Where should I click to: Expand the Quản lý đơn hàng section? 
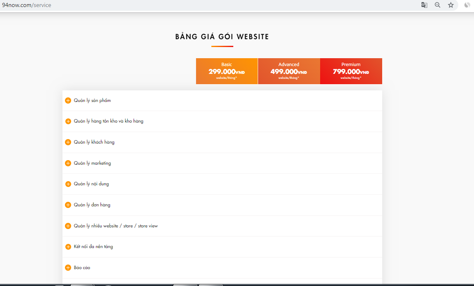click(x=92, y=205)
